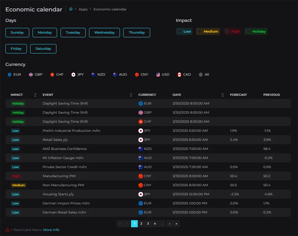Open page 3 of results

point(148,224)
